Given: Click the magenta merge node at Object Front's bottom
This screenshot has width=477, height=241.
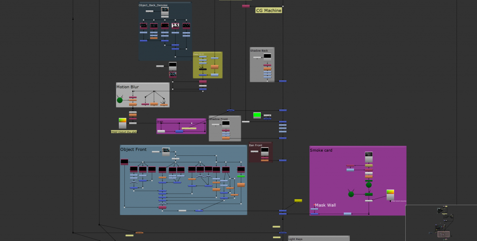Looking at the screenshot, I should 163,207.
